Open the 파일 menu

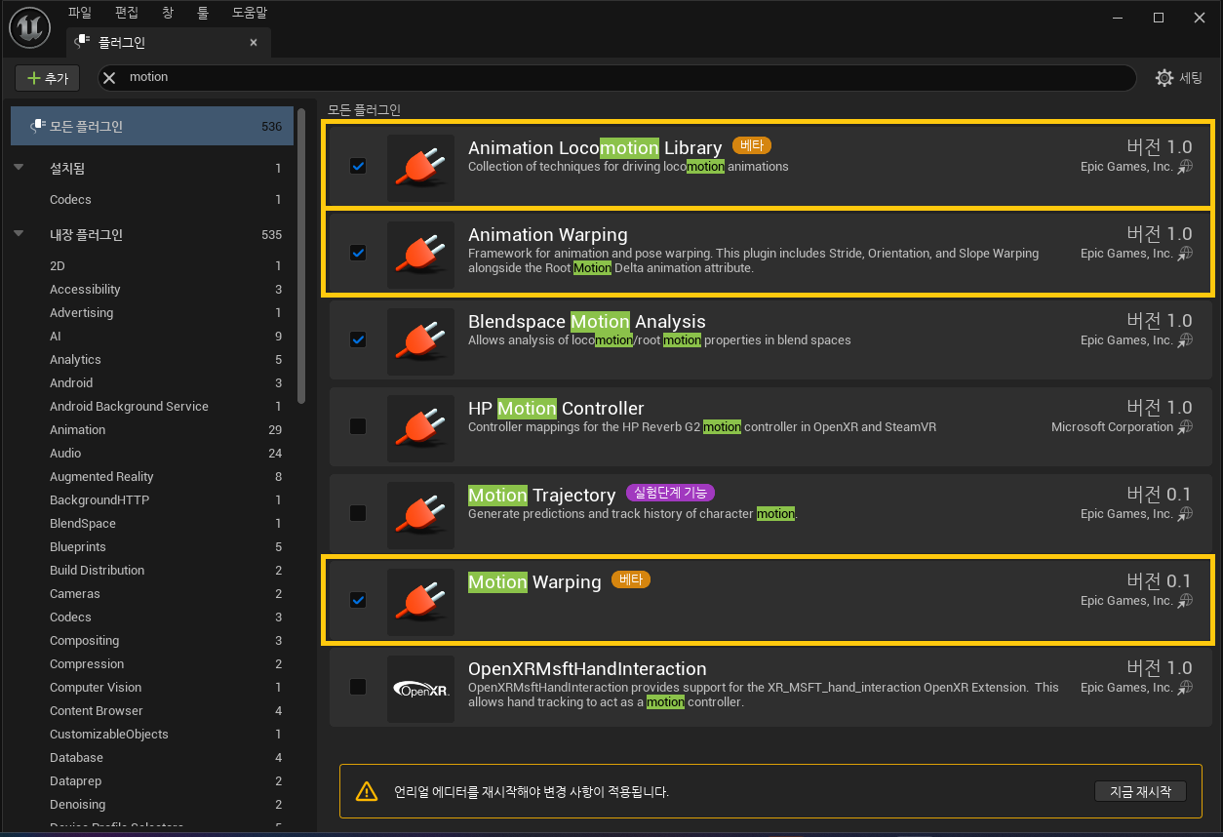[x=80, y=13]
